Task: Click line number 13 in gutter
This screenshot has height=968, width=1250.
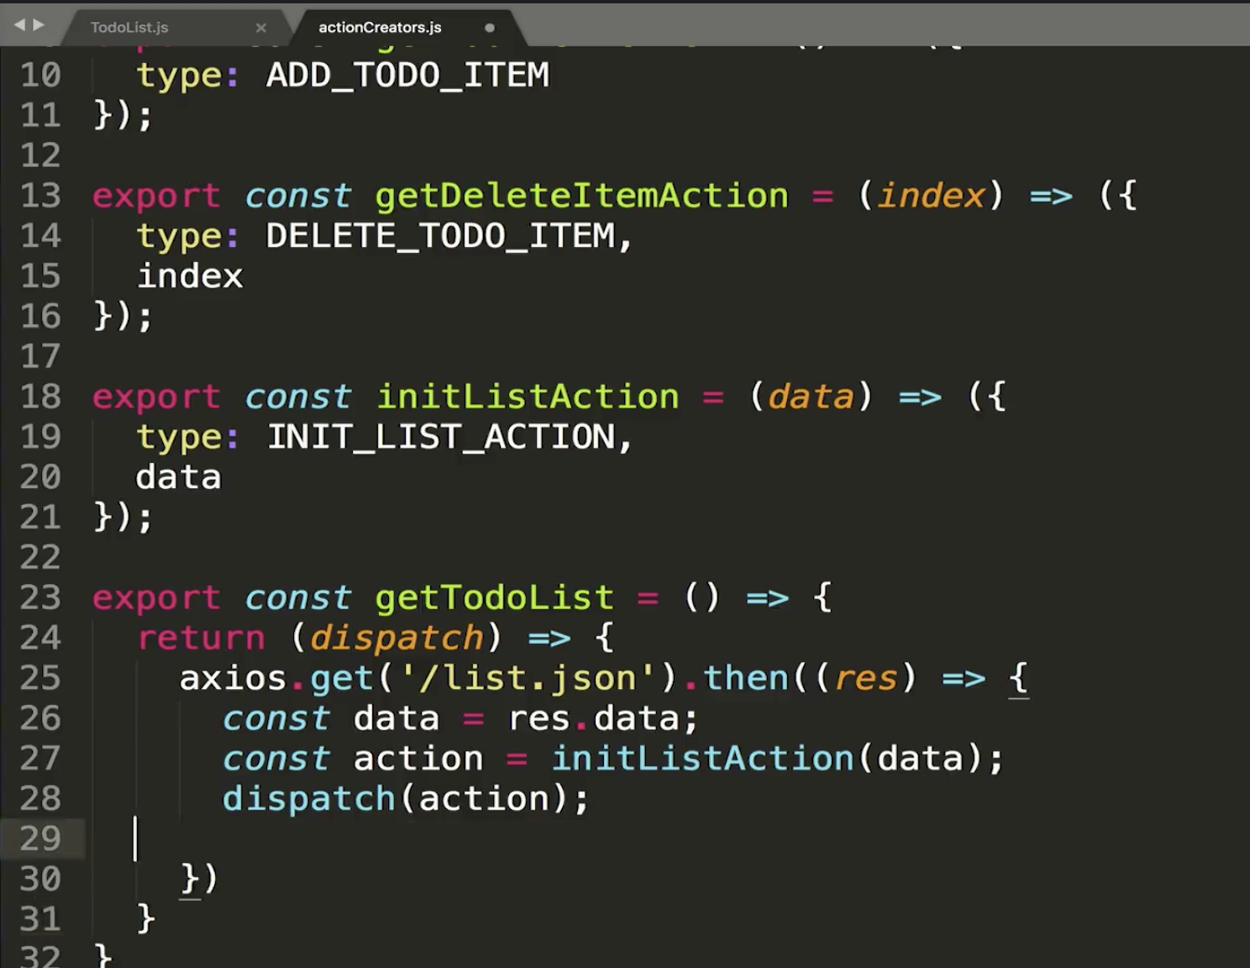Action: coord(40,196)
